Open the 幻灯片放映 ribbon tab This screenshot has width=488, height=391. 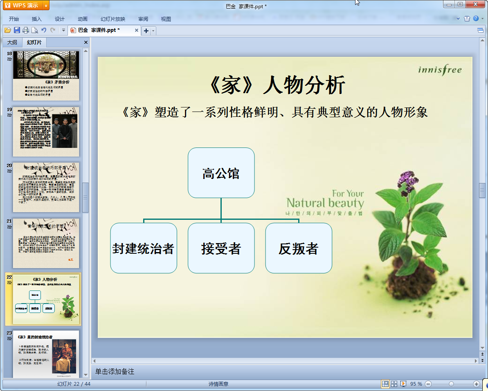(x=112, y=19)
